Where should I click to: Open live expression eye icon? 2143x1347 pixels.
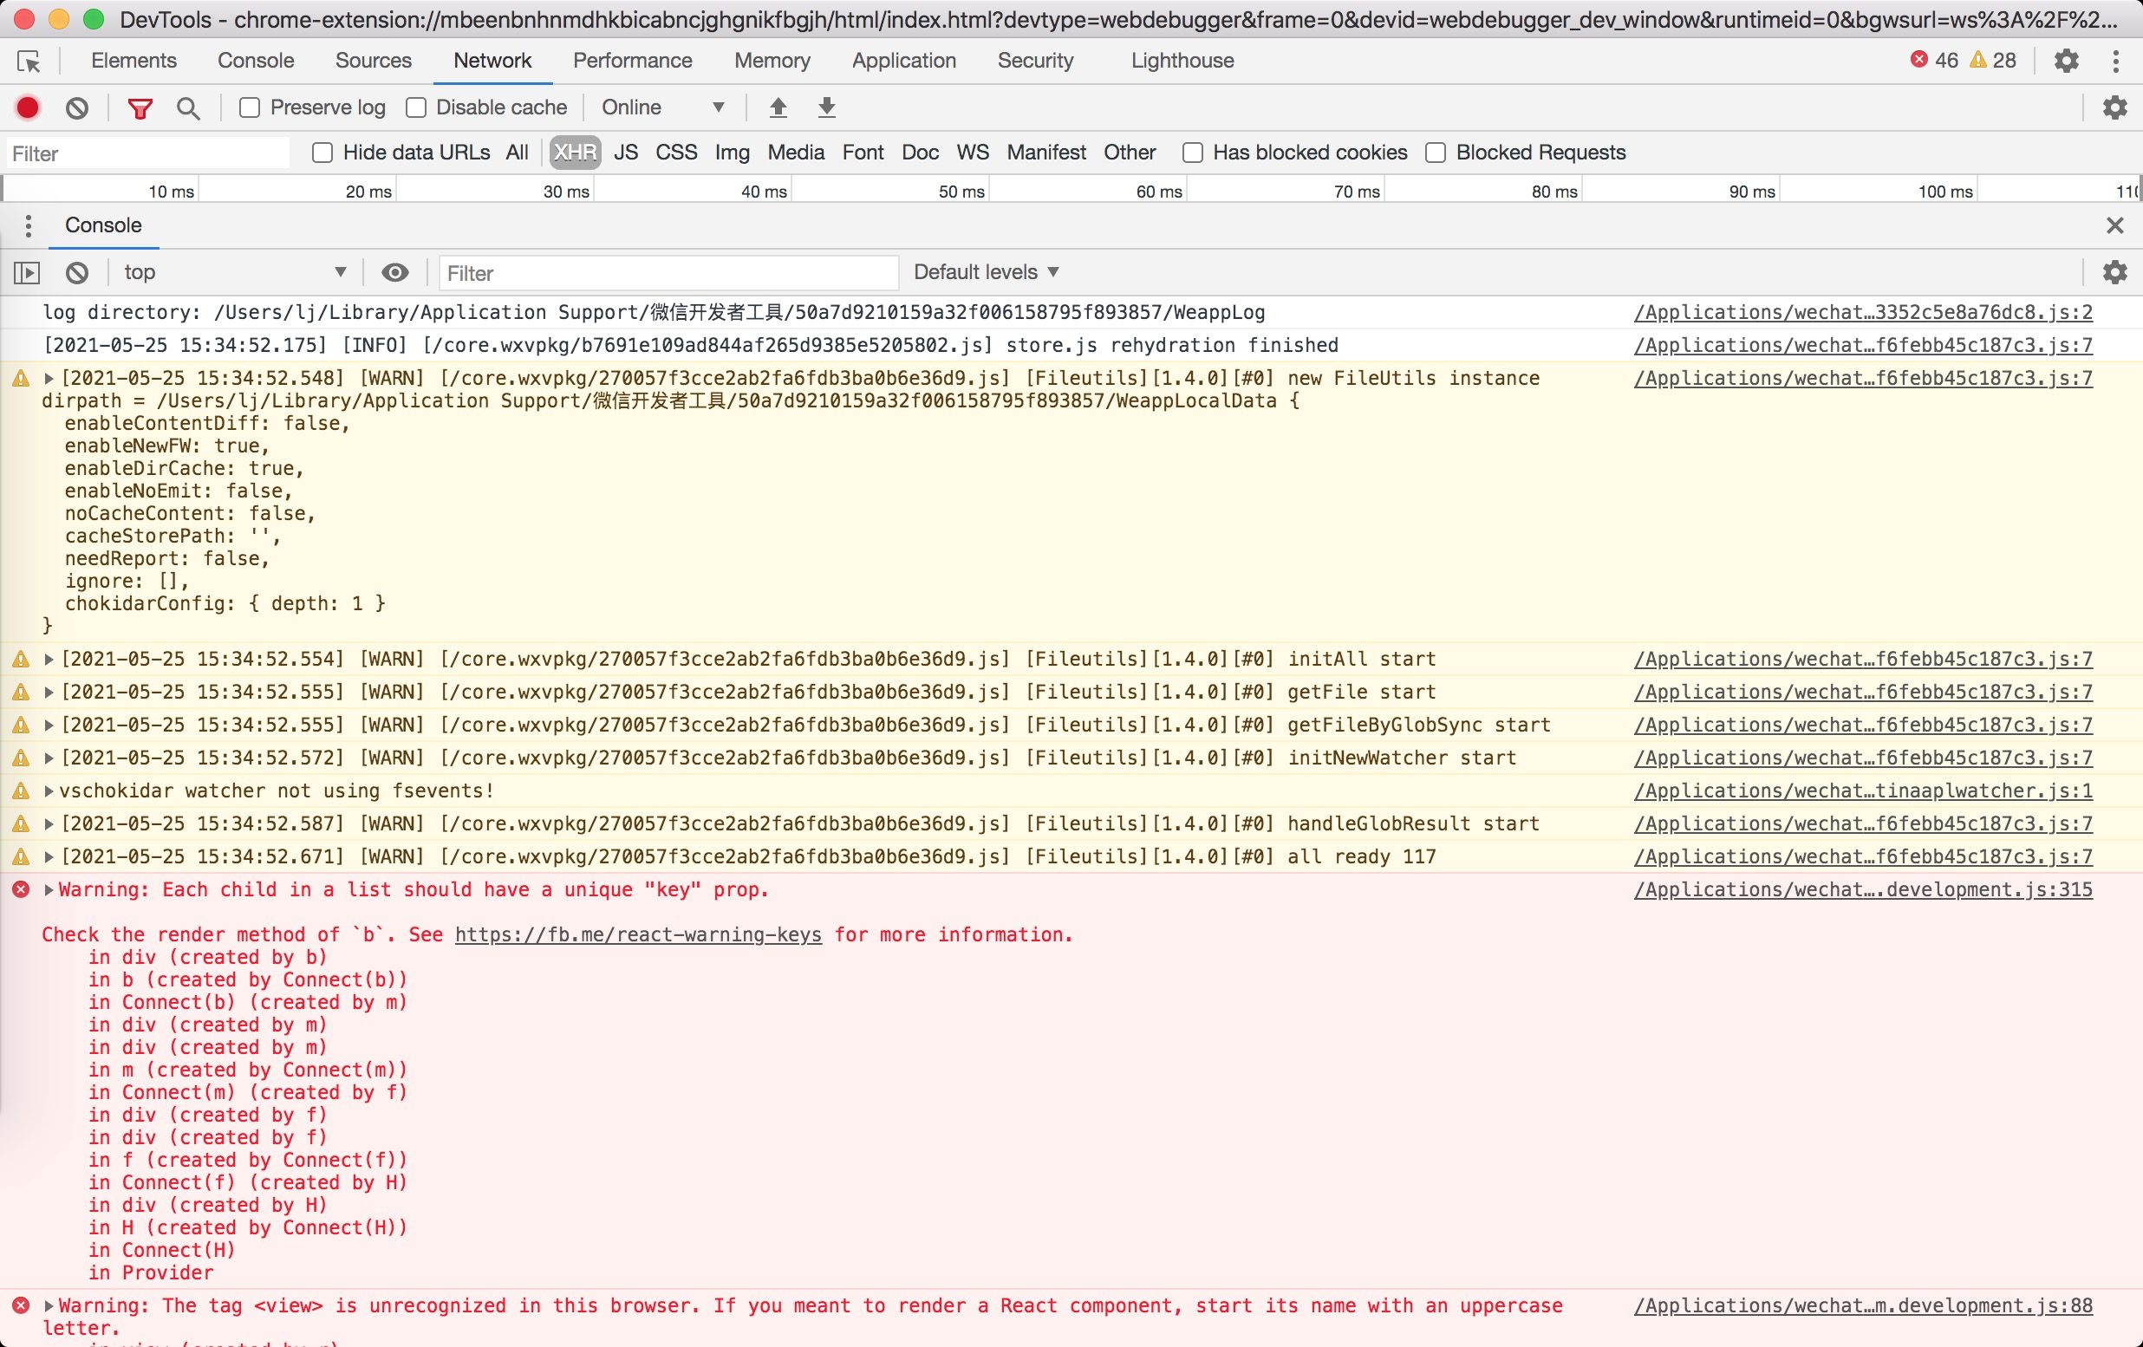[x=395, y=272]
